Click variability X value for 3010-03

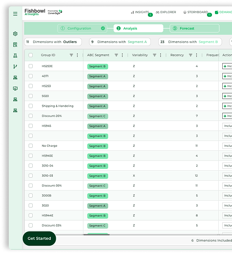point(134,176)
